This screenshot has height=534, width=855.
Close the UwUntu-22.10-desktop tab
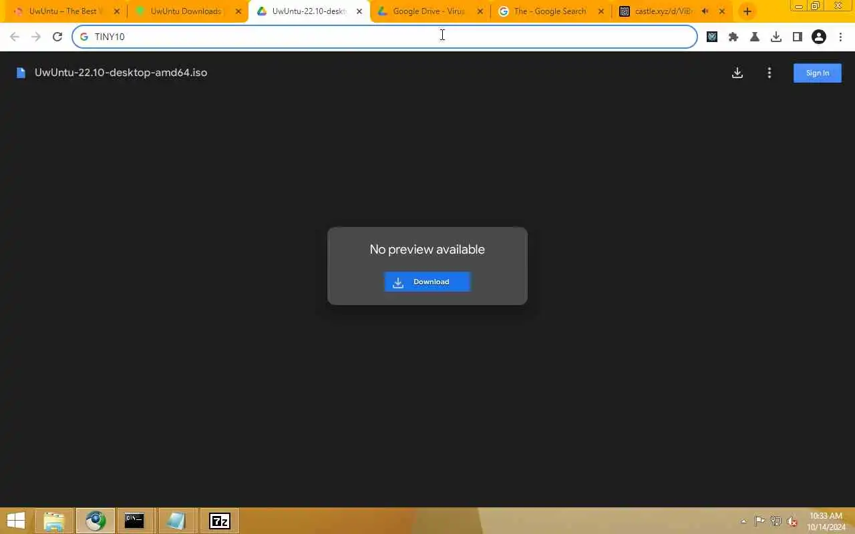tap(359, 11)
